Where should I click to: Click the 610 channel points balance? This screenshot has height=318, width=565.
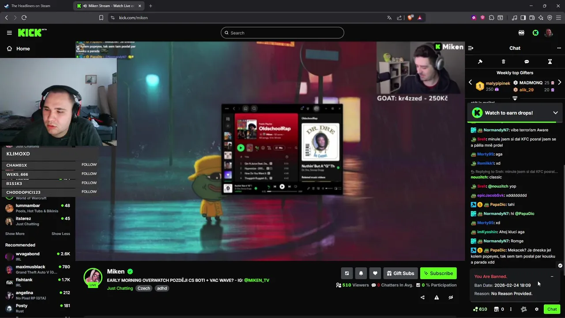pyautogui.click(x=479, y=309)
